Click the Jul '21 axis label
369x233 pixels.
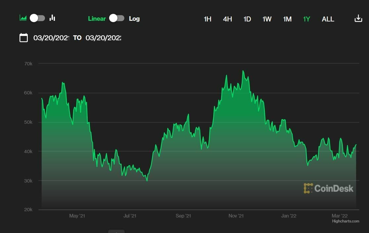130,216
